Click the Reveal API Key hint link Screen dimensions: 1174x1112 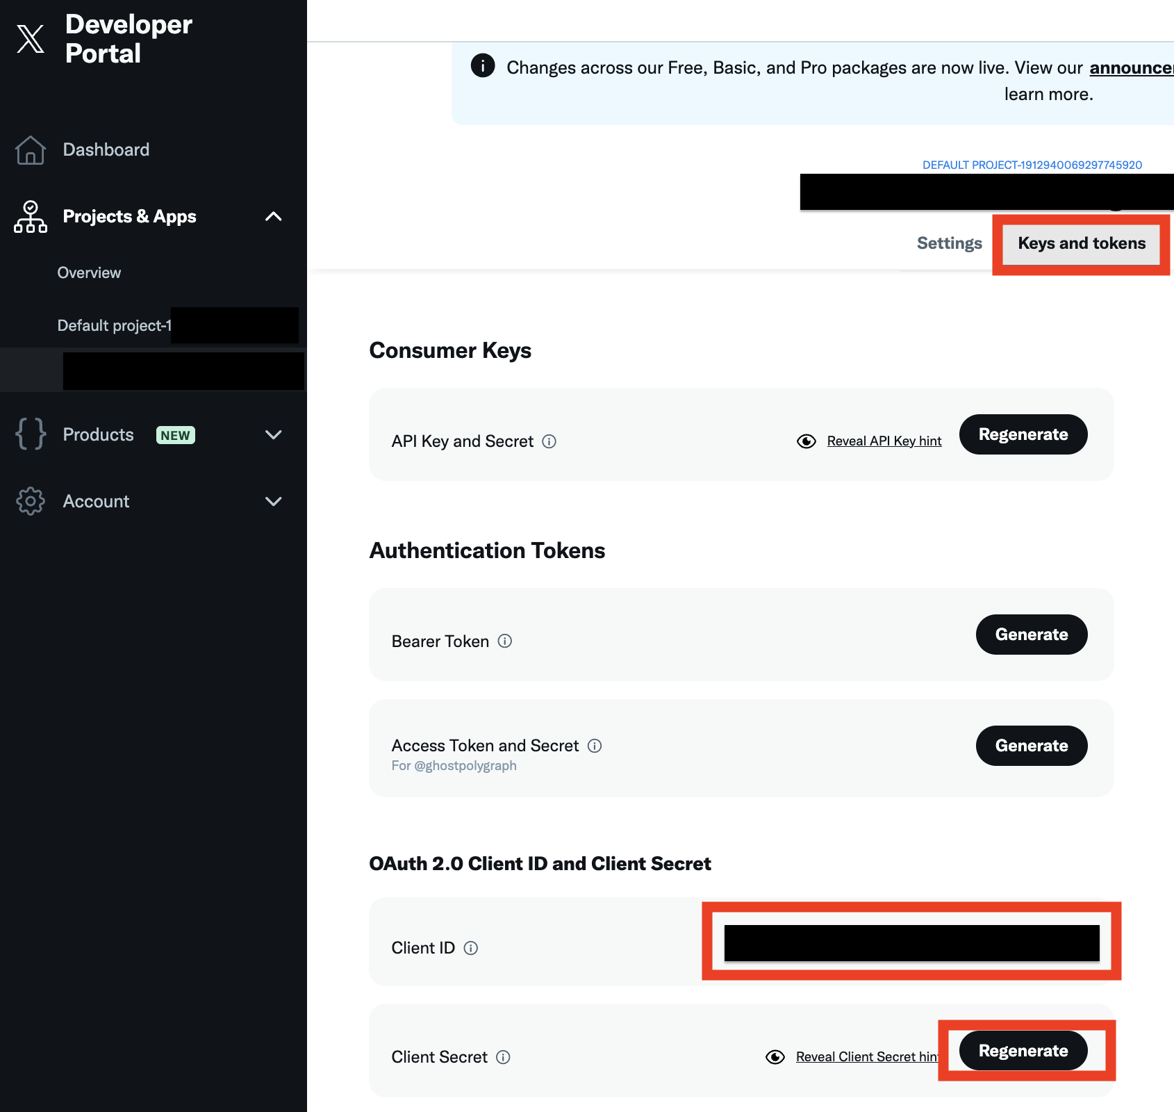point(884,441)
